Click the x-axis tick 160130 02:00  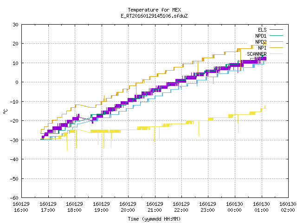(x=288, y=207)
